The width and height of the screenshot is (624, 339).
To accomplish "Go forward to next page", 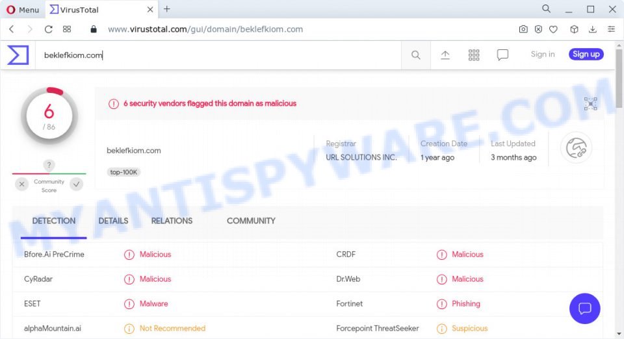I will (30, 29).
